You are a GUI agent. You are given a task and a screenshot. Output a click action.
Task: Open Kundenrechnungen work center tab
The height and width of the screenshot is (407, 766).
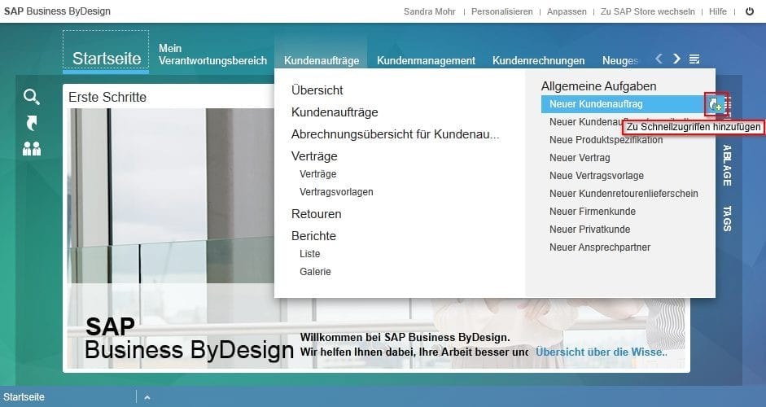(x=538, y=60)
